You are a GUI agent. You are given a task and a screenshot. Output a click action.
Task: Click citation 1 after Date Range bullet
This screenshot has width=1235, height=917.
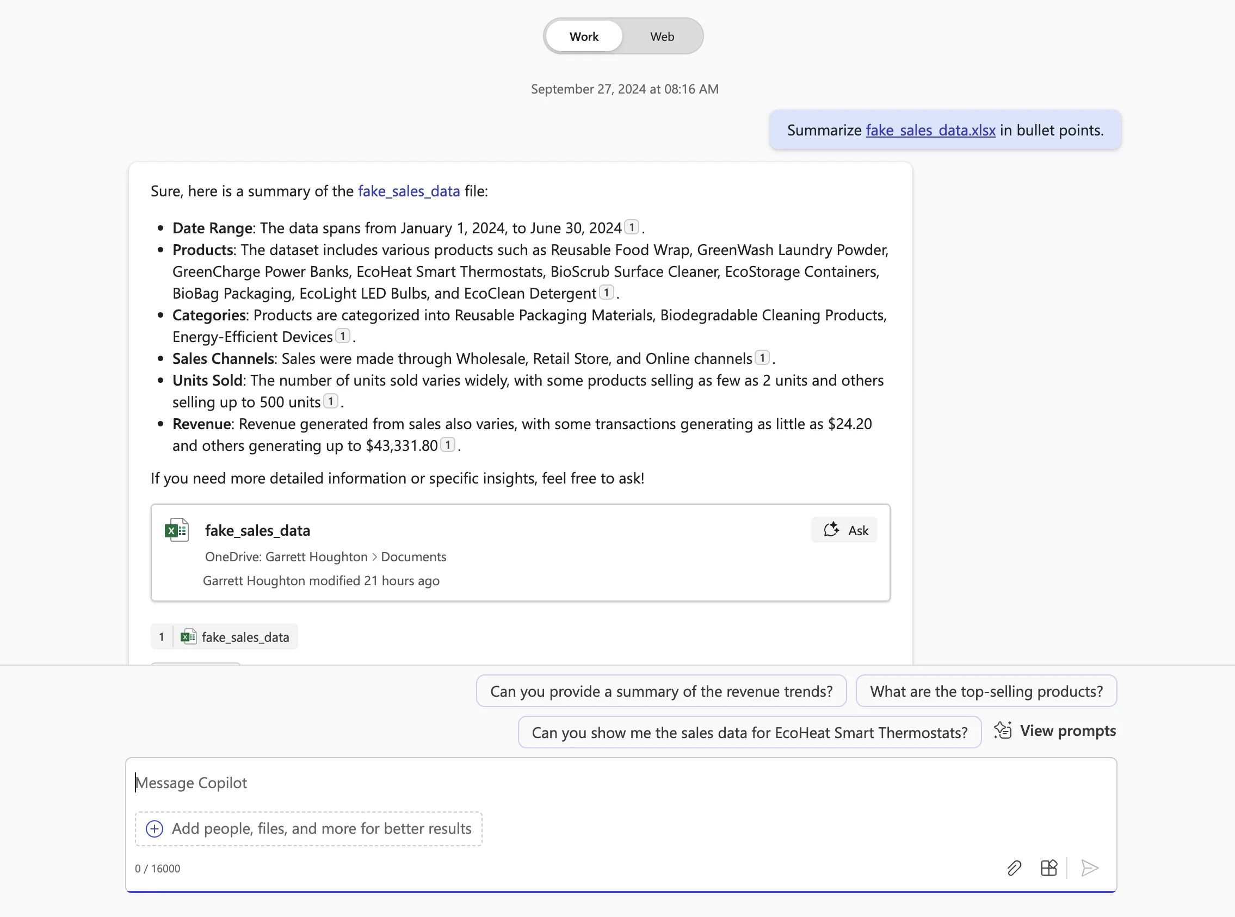point(632,227)
